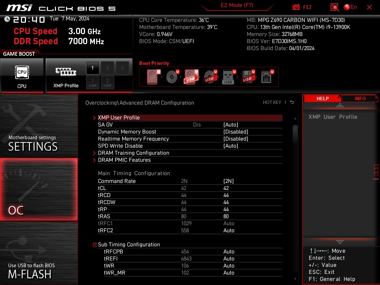Take a screenshot with the F12 camera icon
The image size is (380, 285).
point(296,7)
